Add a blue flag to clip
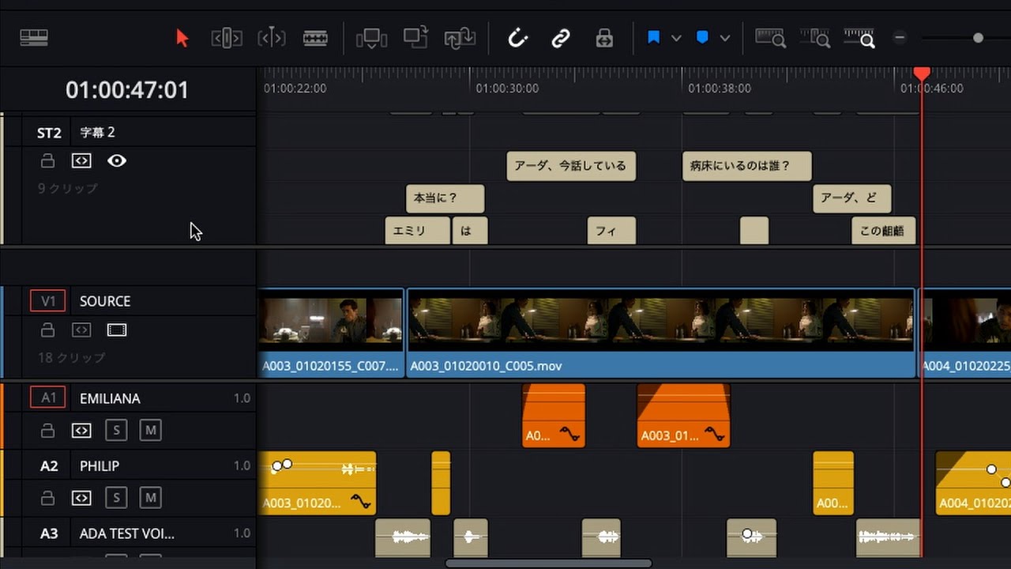This screenshot has width=1011, height=569. point(654,38)
